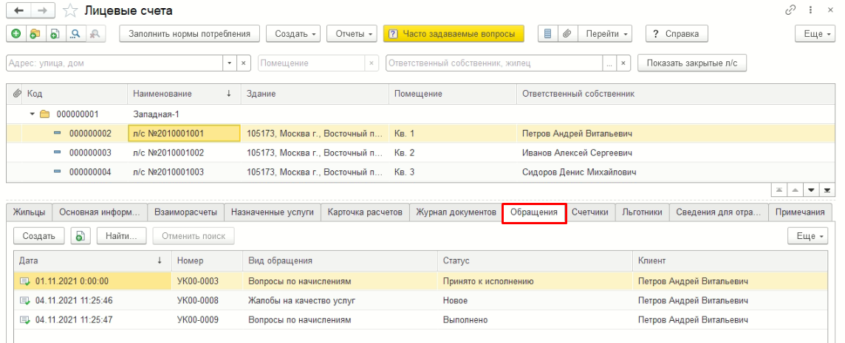Open address field dropdown arrow
The width and height of the screenshot is (845, 343).
[x=230, y=63]
